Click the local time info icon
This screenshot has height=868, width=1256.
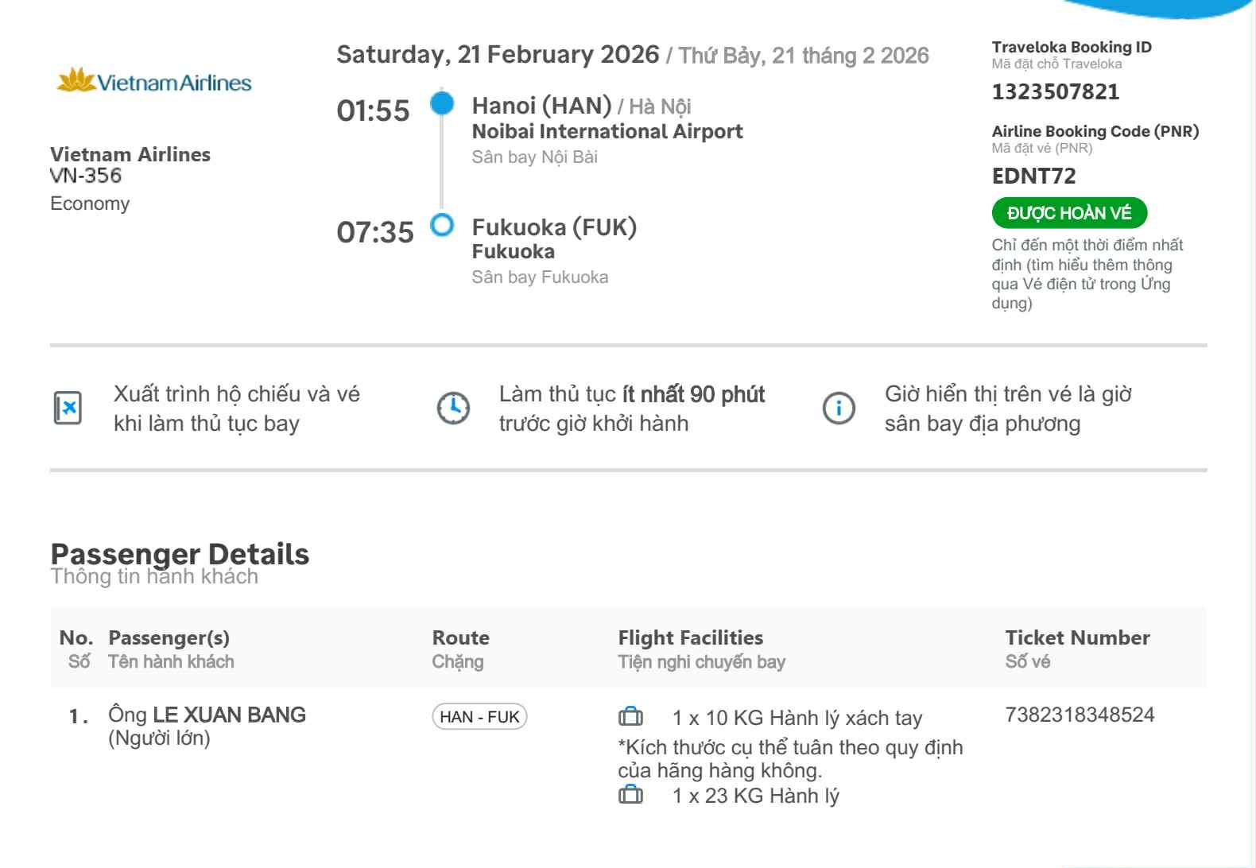point(839,408)
